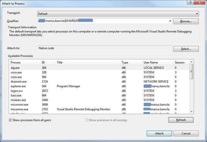Sort by the Title column header
This screenshot has width=207, height=142.
point(88,62)
